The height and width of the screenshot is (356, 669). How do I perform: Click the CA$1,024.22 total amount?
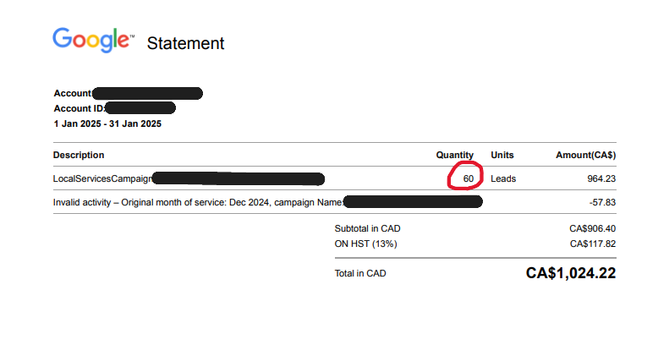(x=571, y=273)
